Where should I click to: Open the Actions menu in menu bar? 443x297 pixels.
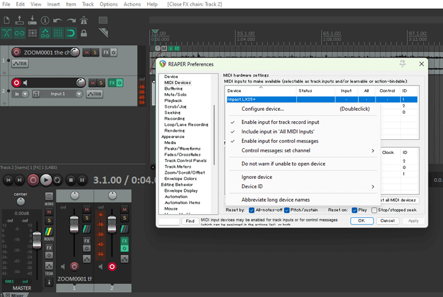click(x=132, y=4)
